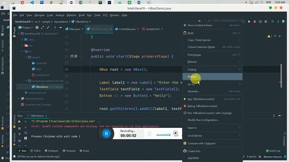Open the Refactor submenu in context menu
The width and height of the screenshot is (289, 162).
[x=212, y=62]
